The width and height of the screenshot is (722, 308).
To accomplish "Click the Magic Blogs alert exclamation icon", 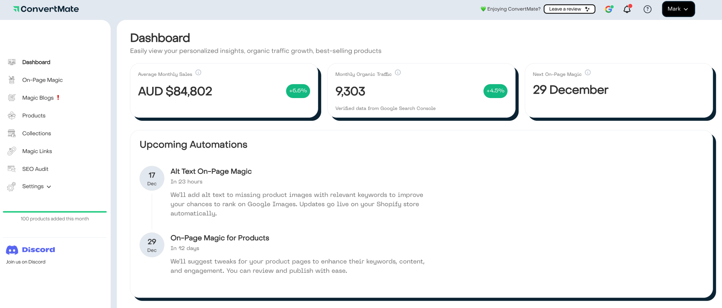I will pyautogui.click(x=58, y=98).
